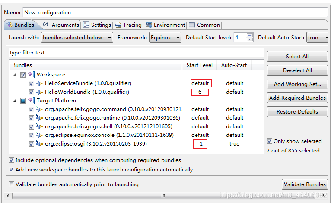
Task: Uncheck Add new workspace bundles automatically
Action: point(11,170)
